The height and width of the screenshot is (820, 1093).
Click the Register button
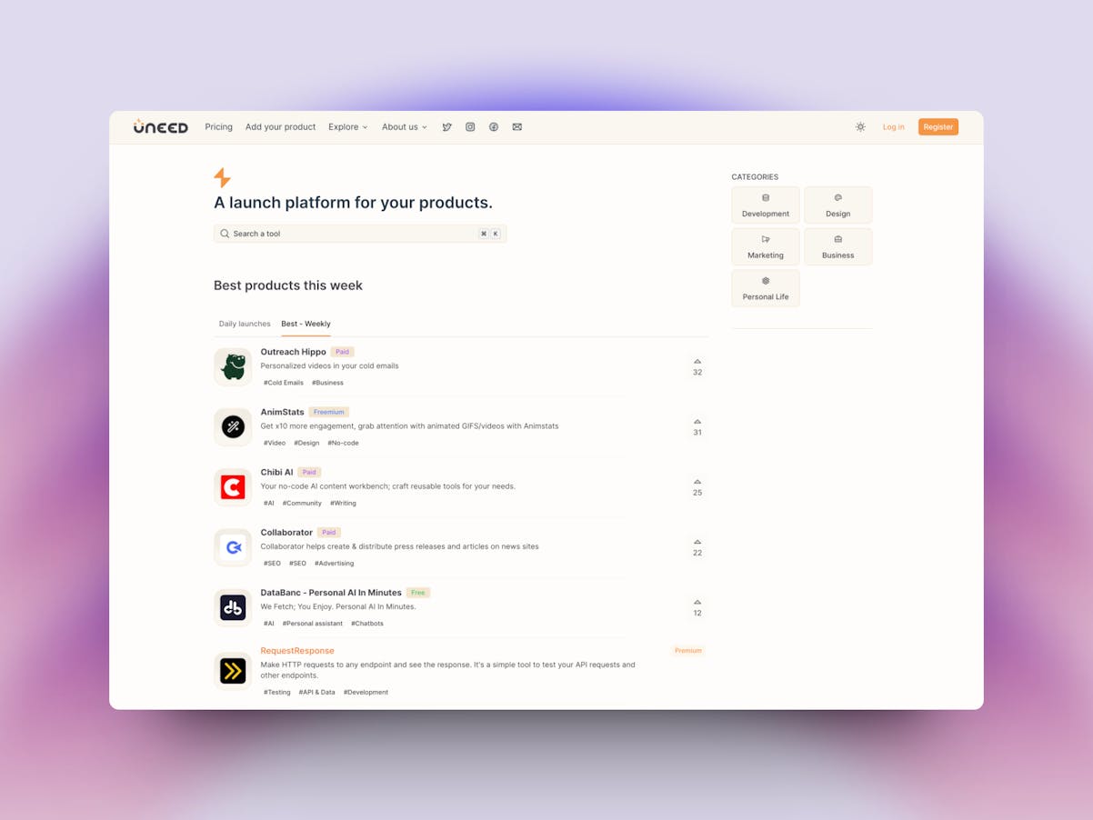click(938, 127)
